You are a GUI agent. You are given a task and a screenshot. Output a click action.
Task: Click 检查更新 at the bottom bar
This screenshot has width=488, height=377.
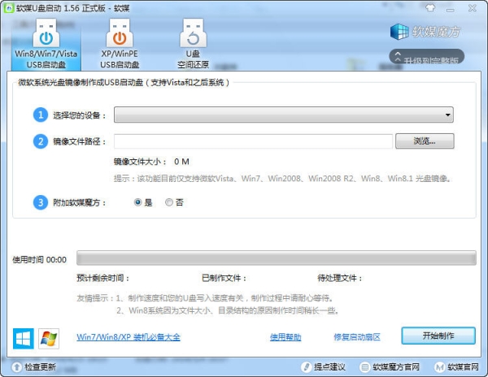[33, 367]
